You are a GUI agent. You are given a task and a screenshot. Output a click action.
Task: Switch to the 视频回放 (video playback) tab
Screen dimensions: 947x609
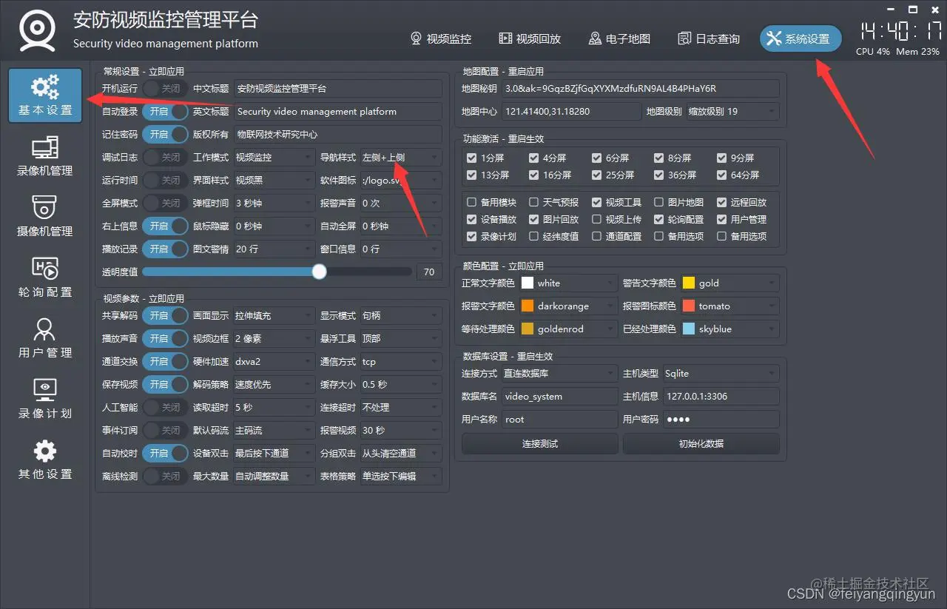pyautogui.click(x=530, y=39)
